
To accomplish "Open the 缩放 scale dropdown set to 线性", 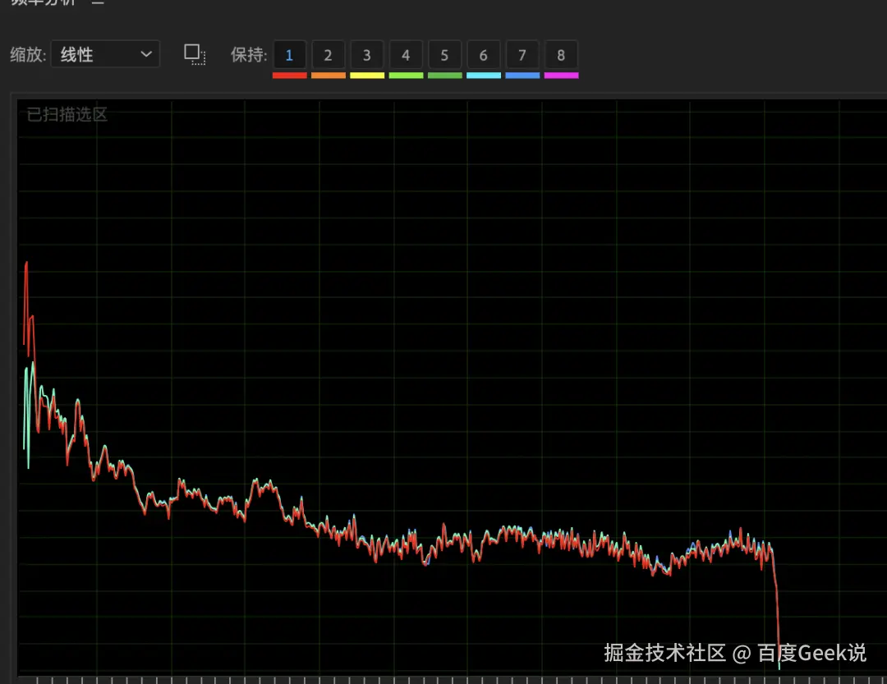I will [105, 54].
